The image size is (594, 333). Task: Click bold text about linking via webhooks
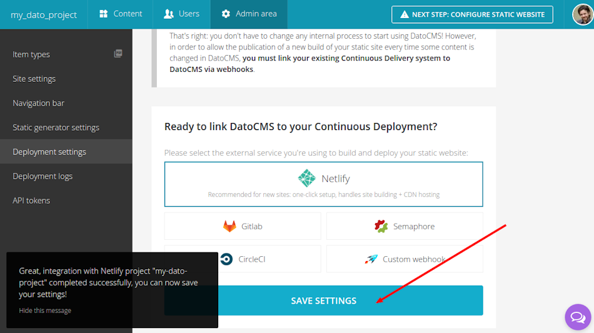[x=310, y=64]
